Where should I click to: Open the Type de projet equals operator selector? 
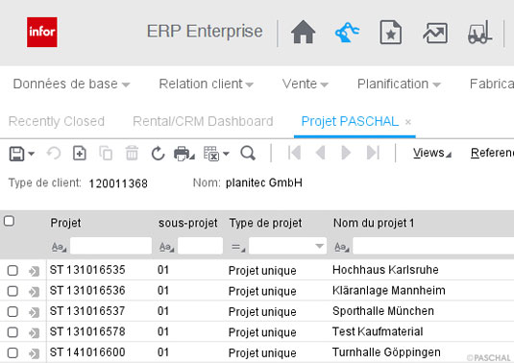pyautogui.click(x=238, y=247)
